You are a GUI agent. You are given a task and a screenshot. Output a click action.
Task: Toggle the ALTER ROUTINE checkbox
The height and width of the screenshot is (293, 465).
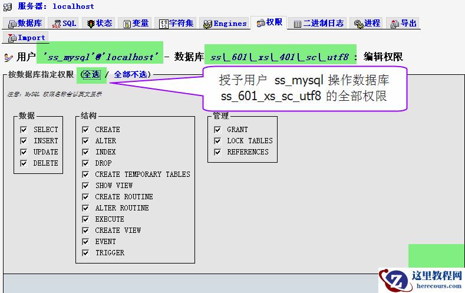pos(85,208)
